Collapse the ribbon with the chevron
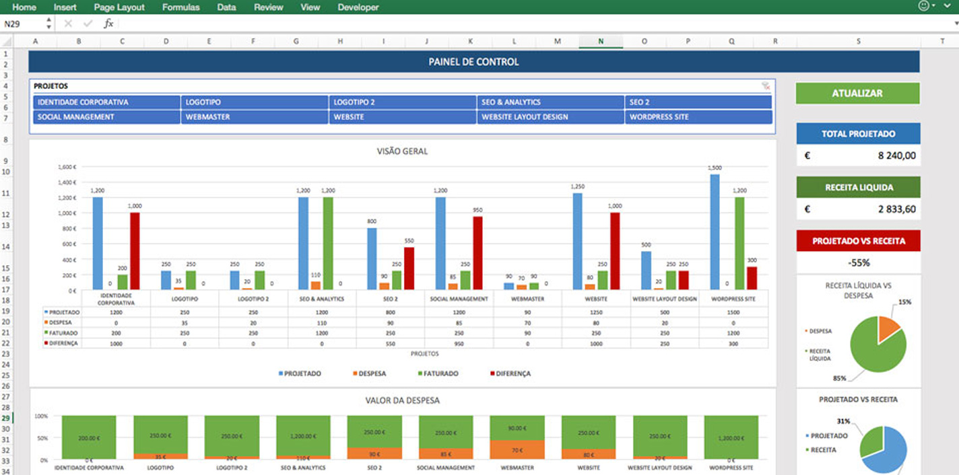The width and height of the screenshot is (959, 475). tap(948, 5)
